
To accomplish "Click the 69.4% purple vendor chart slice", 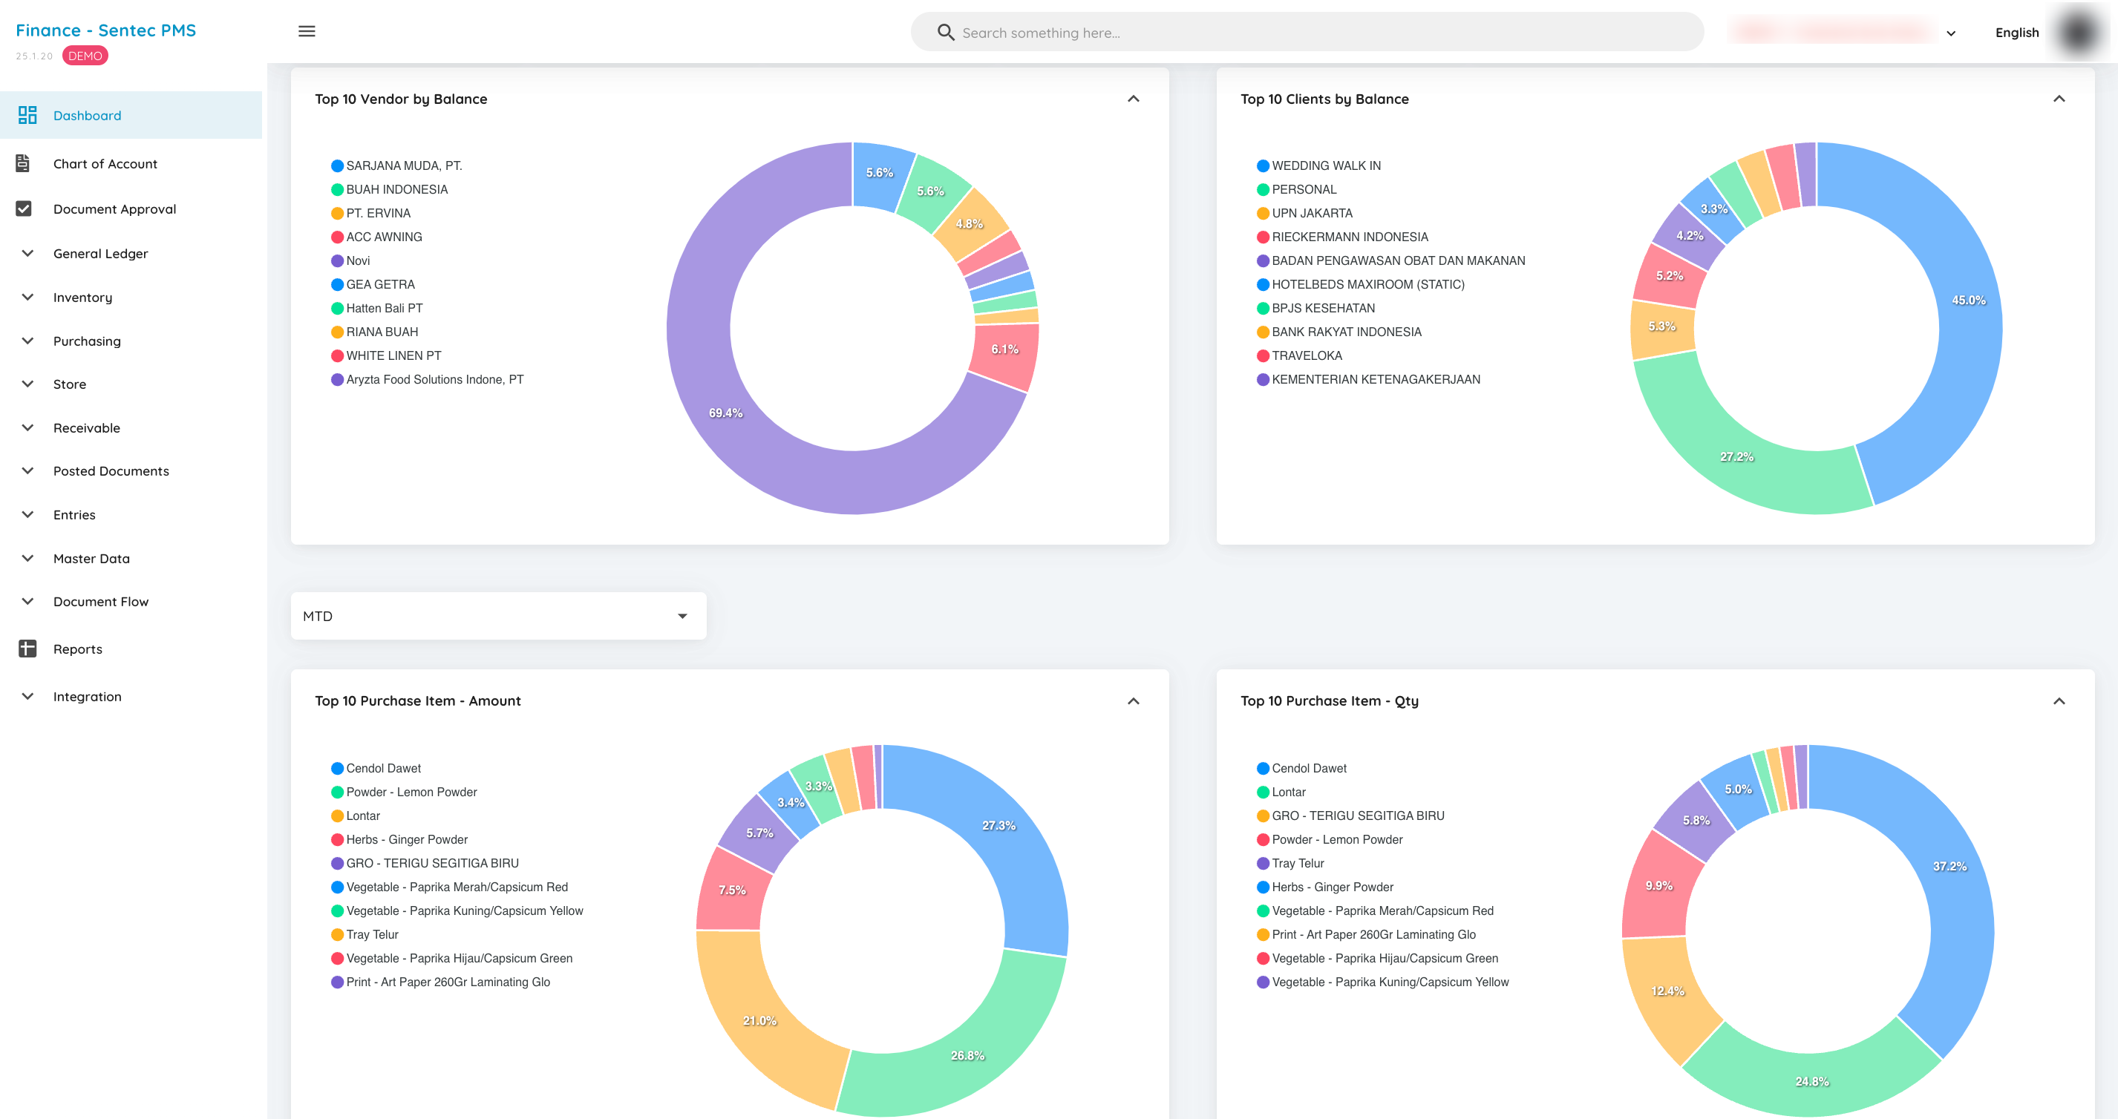I will (726, 413).
